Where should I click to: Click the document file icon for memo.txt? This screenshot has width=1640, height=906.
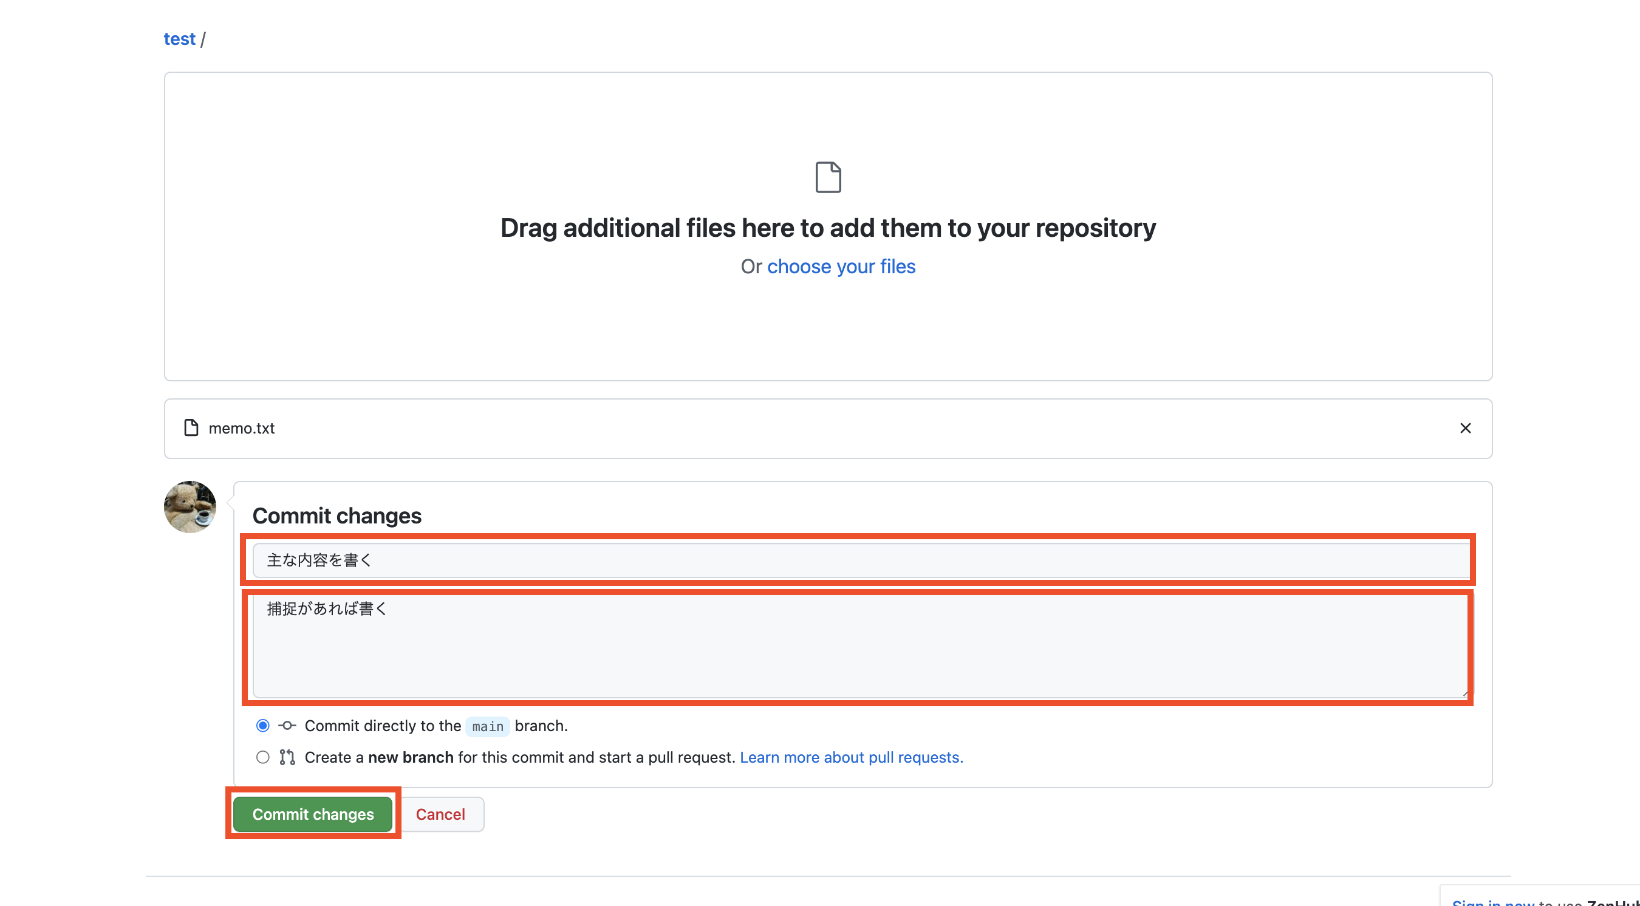pyautogui.click(x=191, y=427)
